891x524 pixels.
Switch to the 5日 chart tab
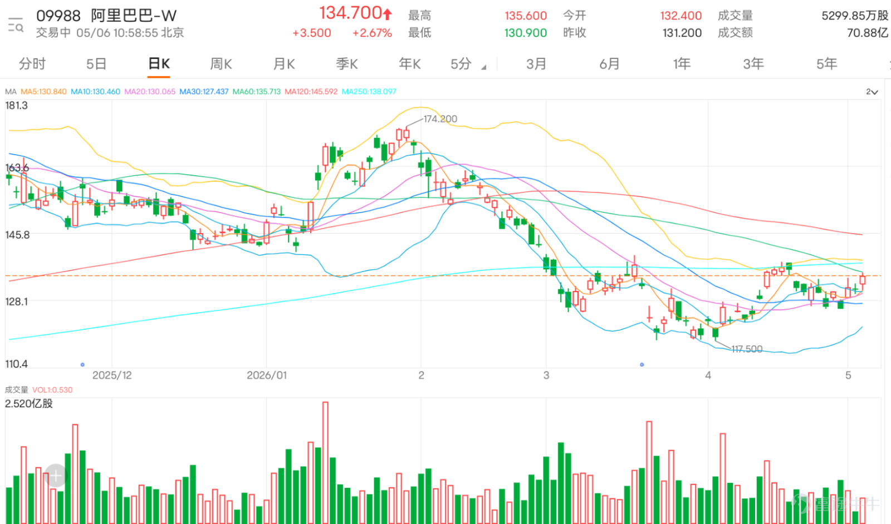[x=96, y=64]
